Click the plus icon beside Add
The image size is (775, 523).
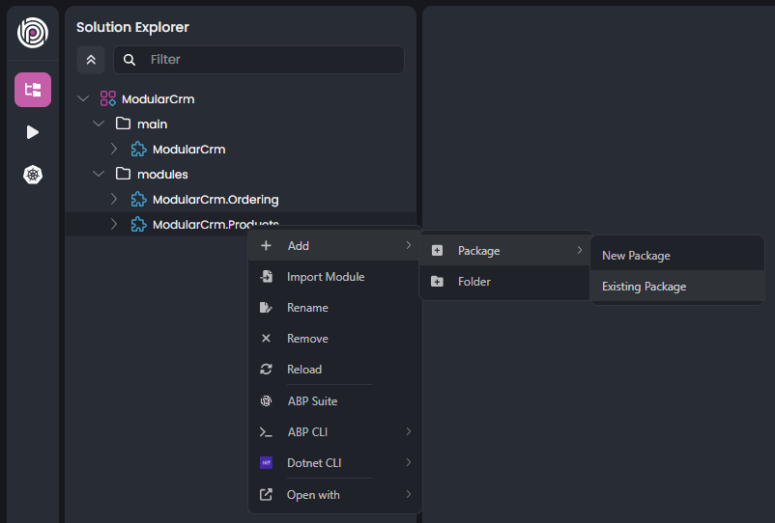[x=266, y=245]
